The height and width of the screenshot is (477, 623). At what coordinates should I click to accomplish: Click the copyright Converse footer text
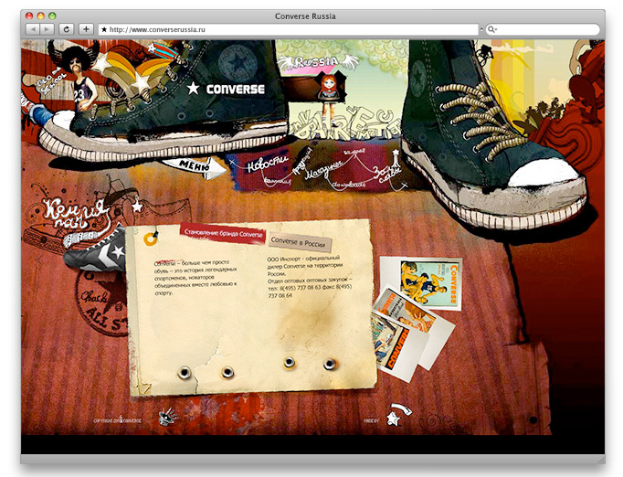tap(117, 420)
